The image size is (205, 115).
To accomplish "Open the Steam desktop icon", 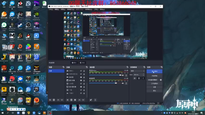I will 20,26.
